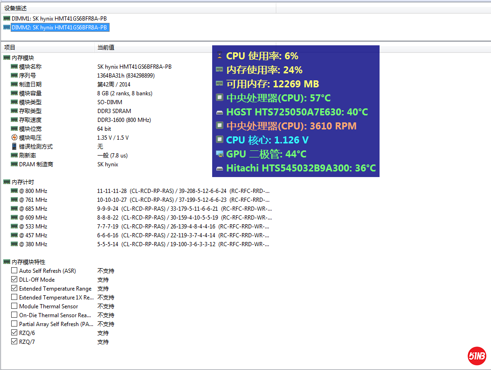
Task: Click the 项目 column header
Action: (x=10, y=47)
